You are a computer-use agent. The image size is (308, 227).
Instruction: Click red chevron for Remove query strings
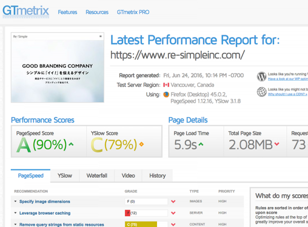click(x=174, y=224)
